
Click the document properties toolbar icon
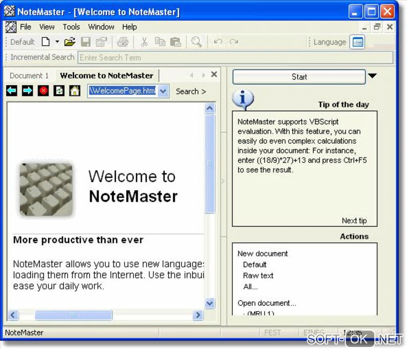click(x=101, y=42)
